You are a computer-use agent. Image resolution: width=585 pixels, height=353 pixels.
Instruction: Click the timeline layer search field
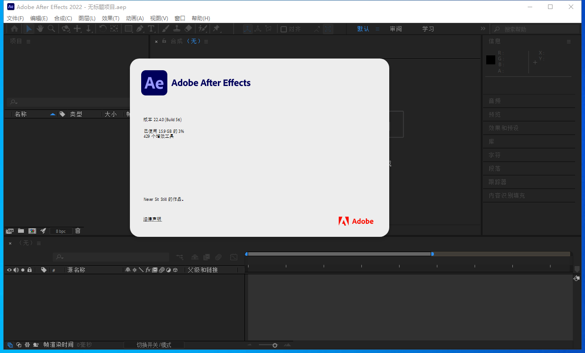click(x=111, y=257)
